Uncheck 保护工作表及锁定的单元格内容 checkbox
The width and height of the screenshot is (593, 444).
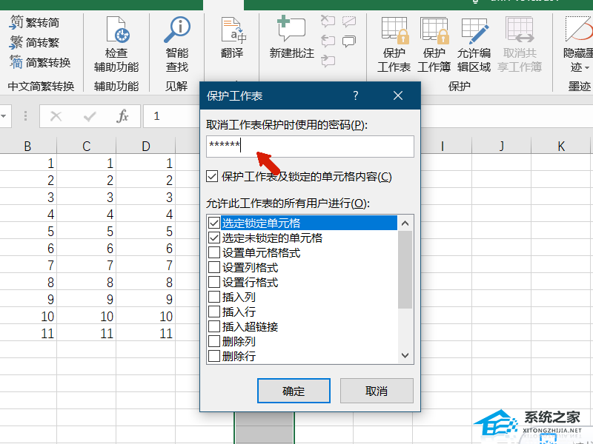coord(213,177)
